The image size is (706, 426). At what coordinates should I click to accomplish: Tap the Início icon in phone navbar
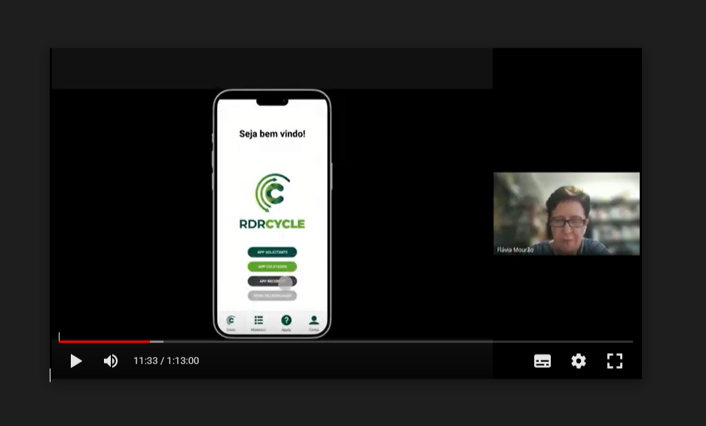231,320
